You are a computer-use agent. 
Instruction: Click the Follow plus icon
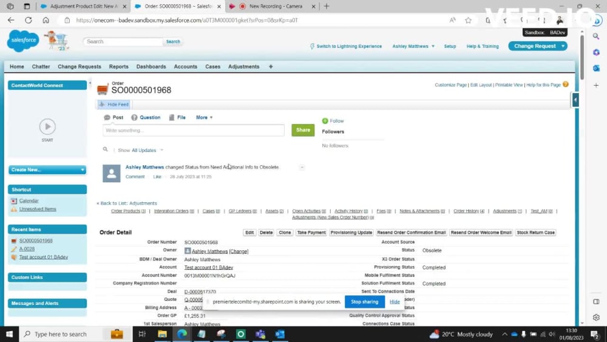(x=325, y=121)
